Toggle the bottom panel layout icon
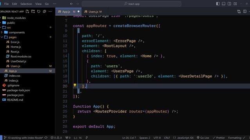 [x=223, y=4]
